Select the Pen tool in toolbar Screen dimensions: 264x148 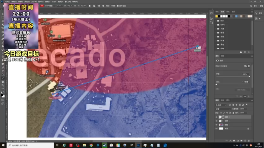coord(3,68)
